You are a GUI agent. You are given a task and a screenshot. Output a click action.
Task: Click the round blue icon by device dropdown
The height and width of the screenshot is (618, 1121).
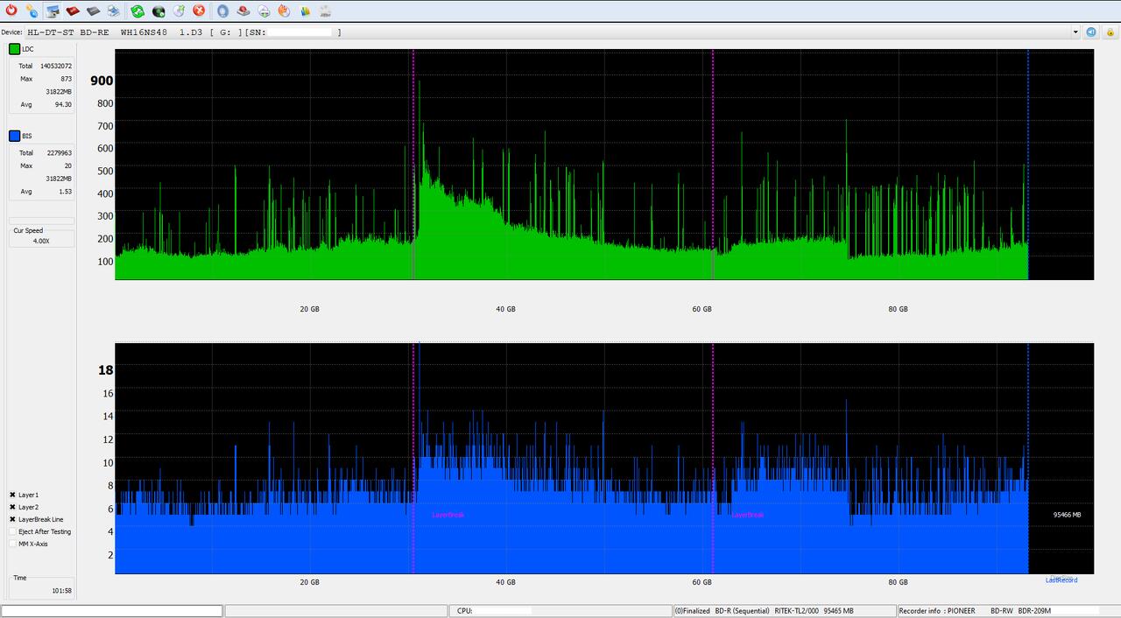click(x=1091, y=32)
